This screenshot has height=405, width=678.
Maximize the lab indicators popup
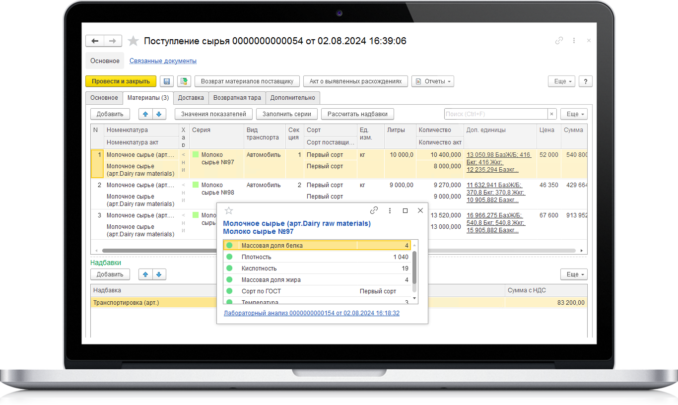tap(405, 210)
